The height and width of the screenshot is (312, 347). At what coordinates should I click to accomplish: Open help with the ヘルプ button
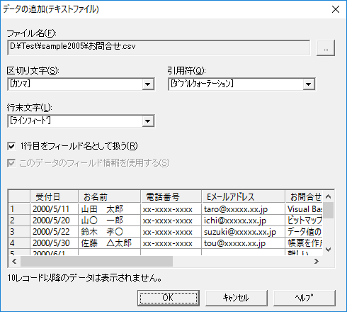[305, 298]
